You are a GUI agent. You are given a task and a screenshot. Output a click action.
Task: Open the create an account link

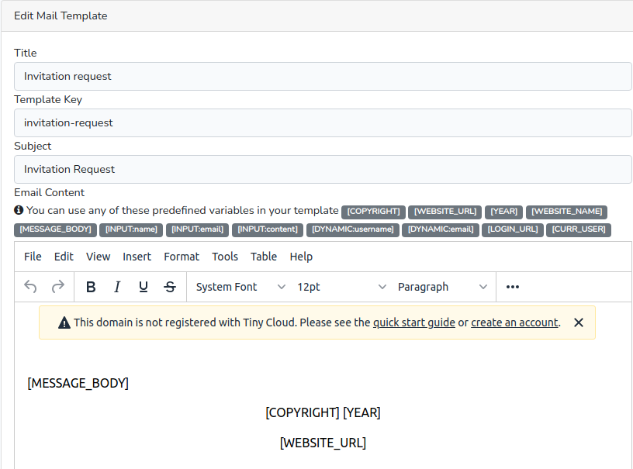(514, 322)
